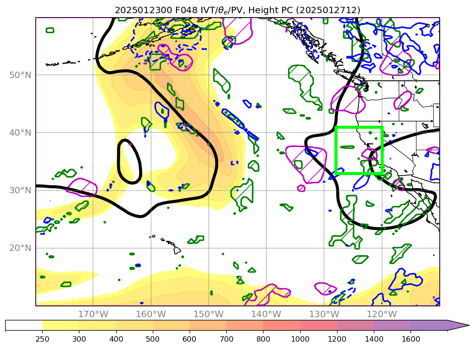
Task: Click the colorbar arrow extension at right end
Action: coord(458,325)
